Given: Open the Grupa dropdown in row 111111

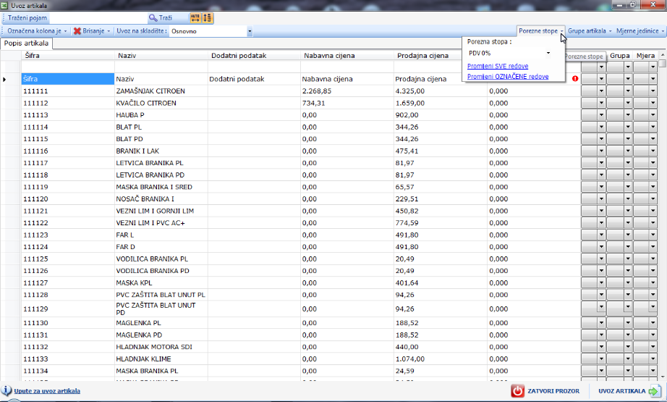Looking at the screenshot, I should tap(627, 91).
